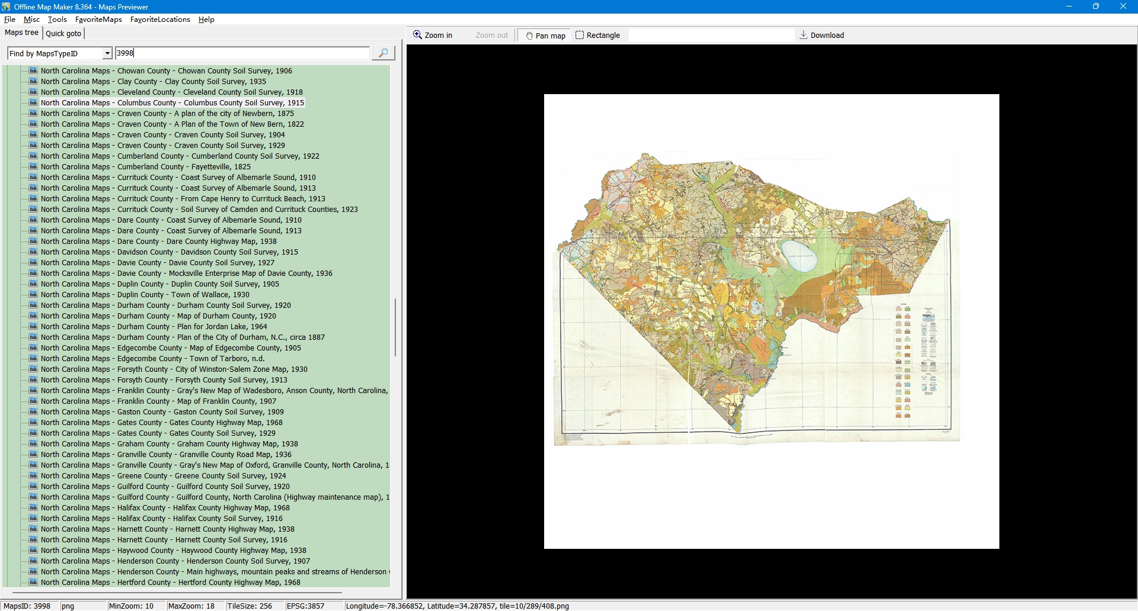This screenshot has width=1138, height=611.
Task: Click map icon beside Dare County Highway Map
Action: 33,242
